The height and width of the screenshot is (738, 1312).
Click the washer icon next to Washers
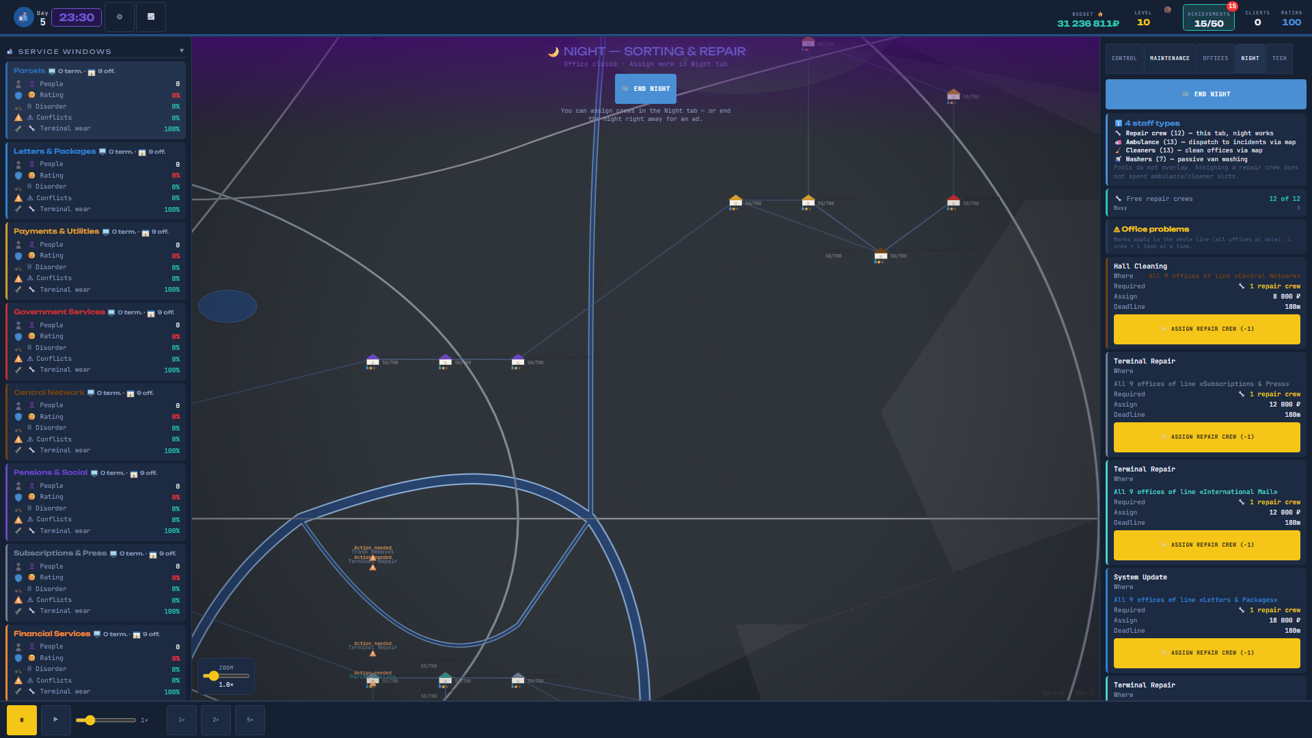[x=1119, y=159]
